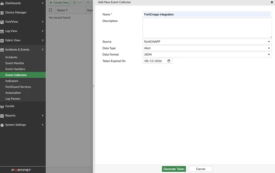Click the Log View chart icon
Screen dimensions: 275x173
pyautogui.click(x=2, y=31)
